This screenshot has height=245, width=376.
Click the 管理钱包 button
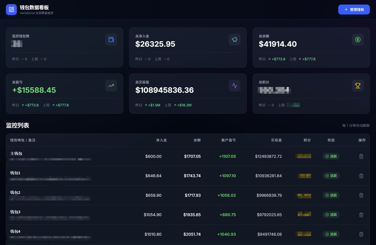tap(354, 10)
